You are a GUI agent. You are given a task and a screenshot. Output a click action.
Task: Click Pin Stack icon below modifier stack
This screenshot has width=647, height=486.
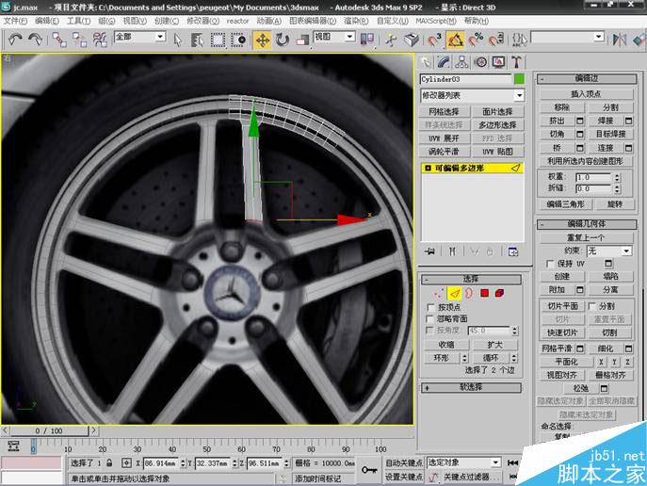[x=430, y=251]
